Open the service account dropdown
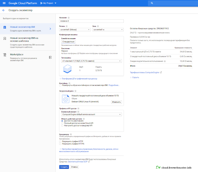The width and height of the screenshot is (198, 172). pos(92,114)
